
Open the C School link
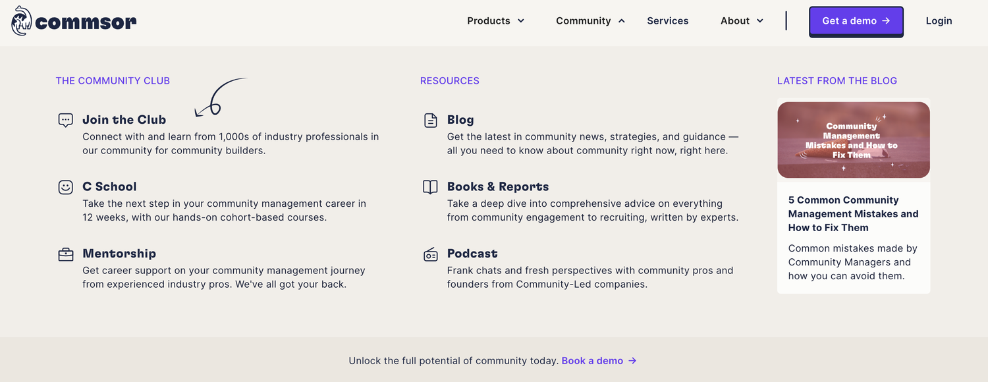point(109,187)
